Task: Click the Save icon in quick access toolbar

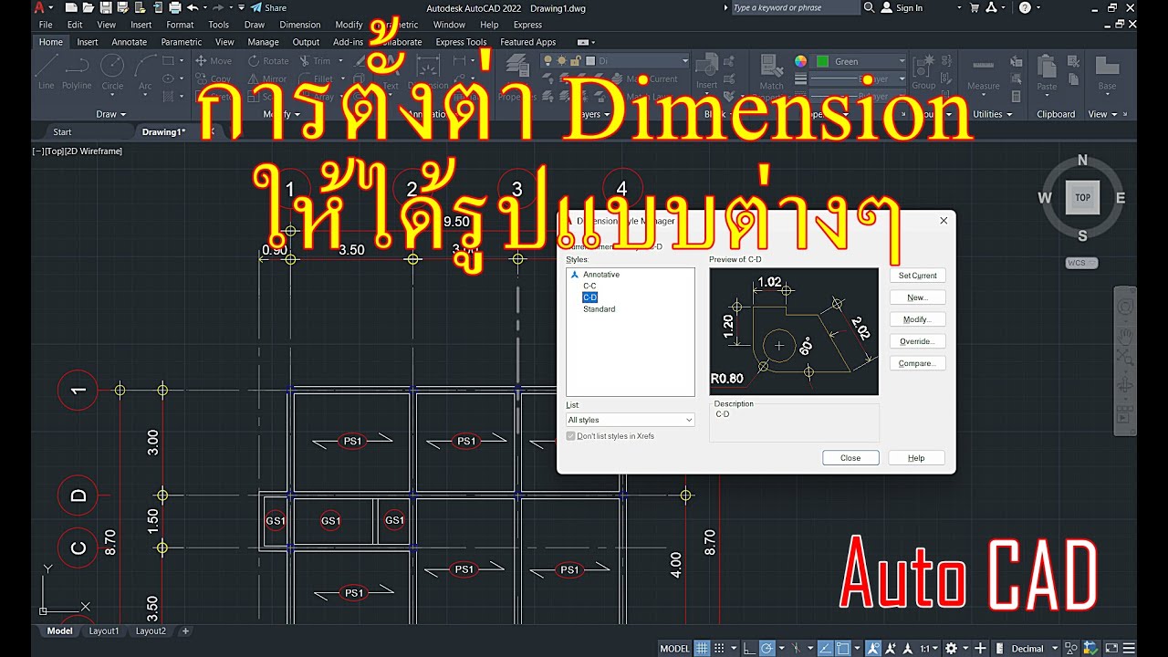Action: click(x=105, y=7)
